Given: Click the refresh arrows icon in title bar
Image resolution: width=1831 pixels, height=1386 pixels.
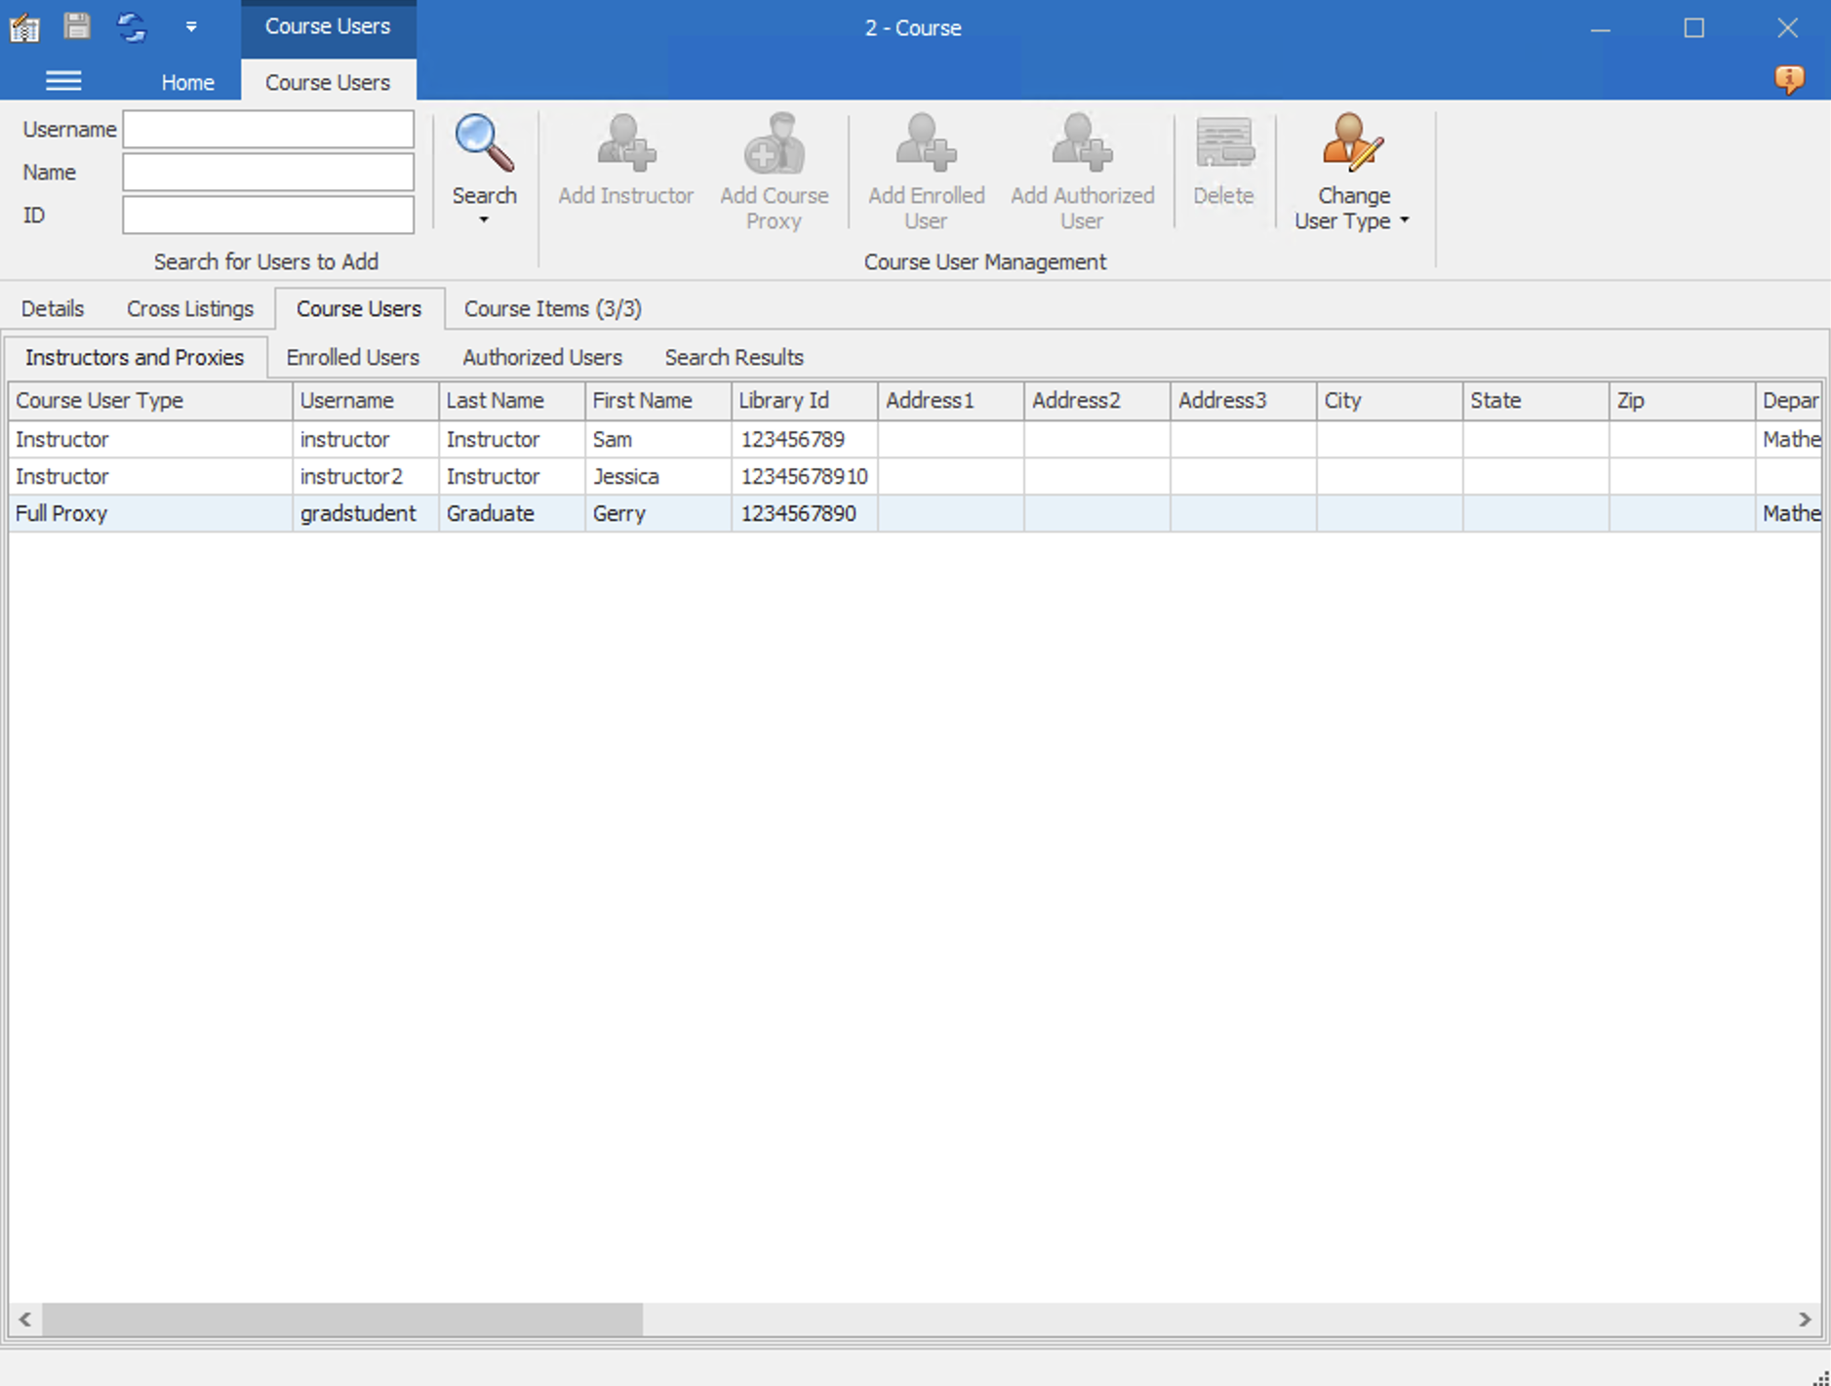Looking at the screenshot, I should 132,26.
